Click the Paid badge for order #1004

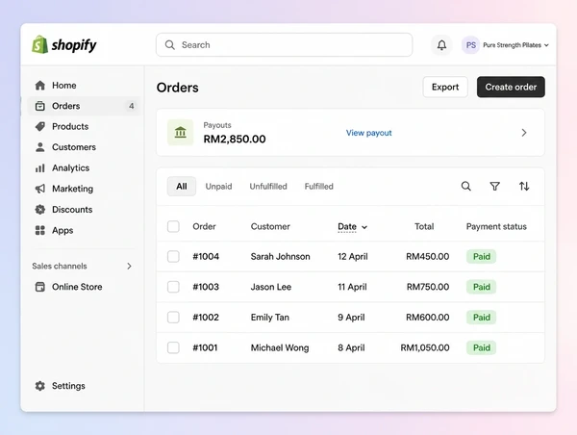[x=482, y=256]
